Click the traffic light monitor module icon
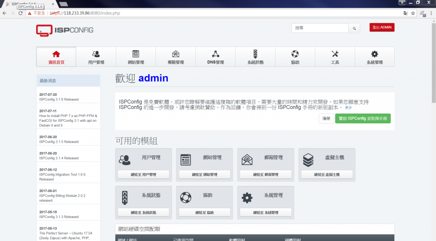Image resolution: width=436 pixels, height=241 pixels. (x=125, y=198)
